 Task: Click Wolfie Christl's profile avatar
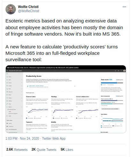pos(11,9)
